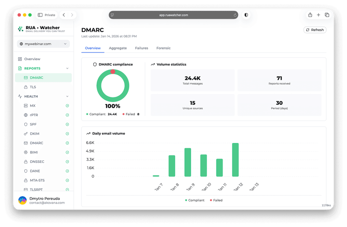Open the Forensic tab

click(163, 48)
